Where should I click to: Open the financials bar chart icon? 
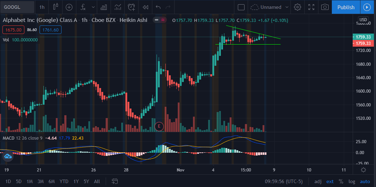(x=104, y=7)
